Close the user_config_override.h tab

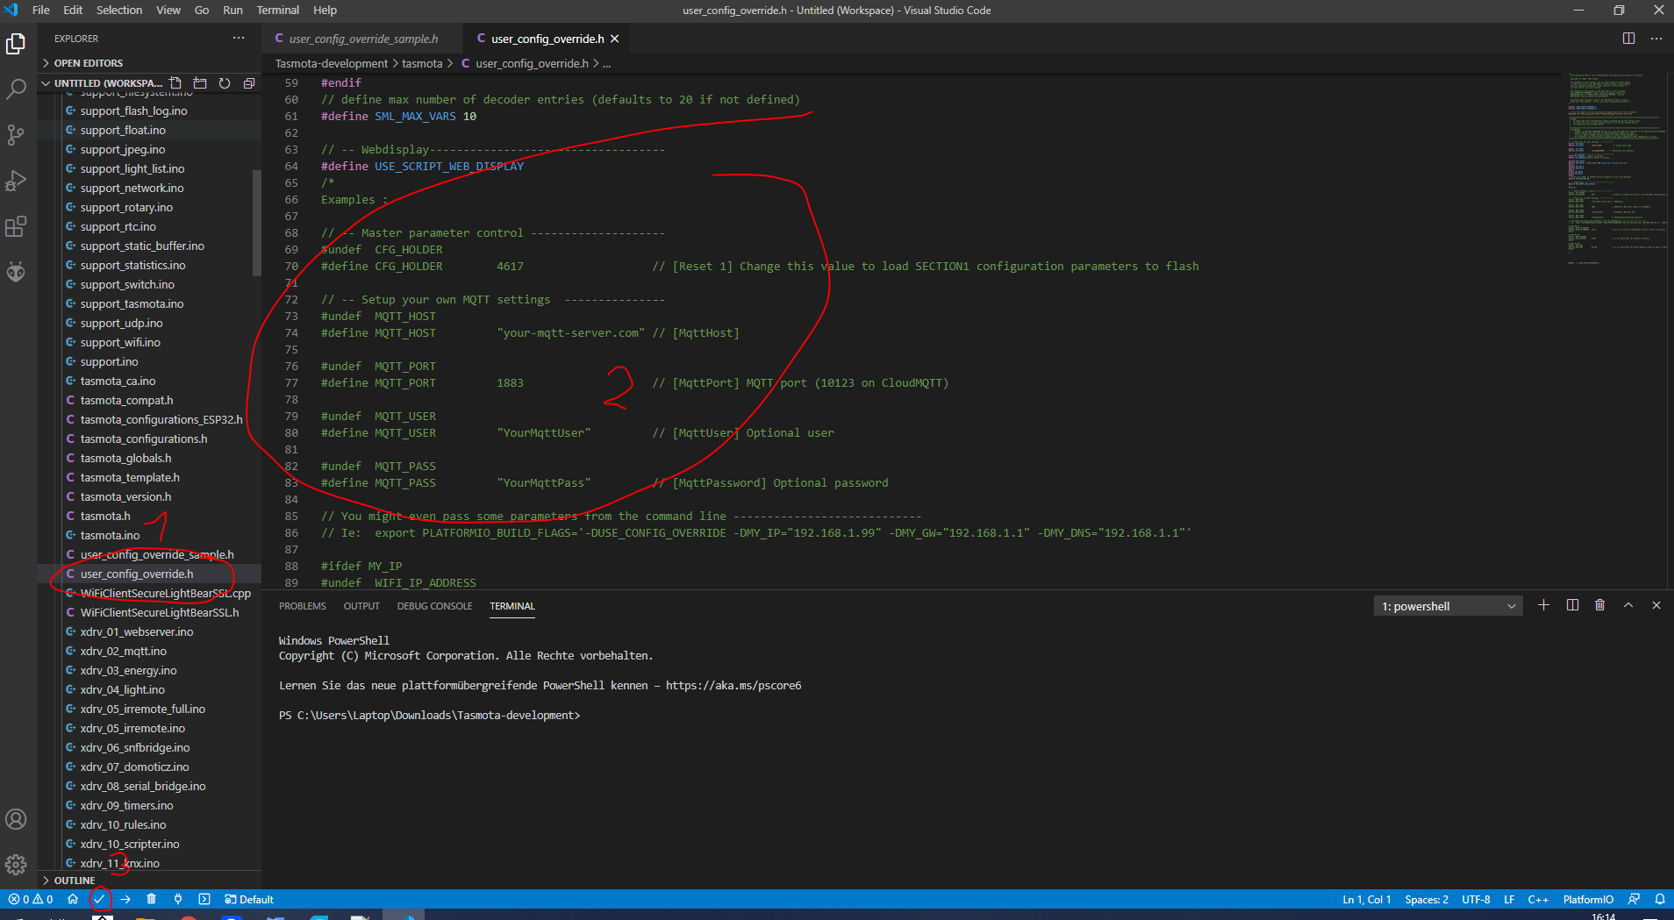tap(615, 39)
